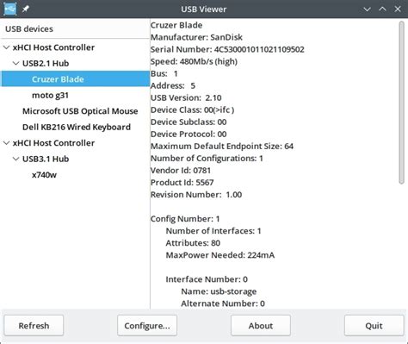Maximize the USB Viewer window
The image size is (408, 344).
(x=382, y=9)
